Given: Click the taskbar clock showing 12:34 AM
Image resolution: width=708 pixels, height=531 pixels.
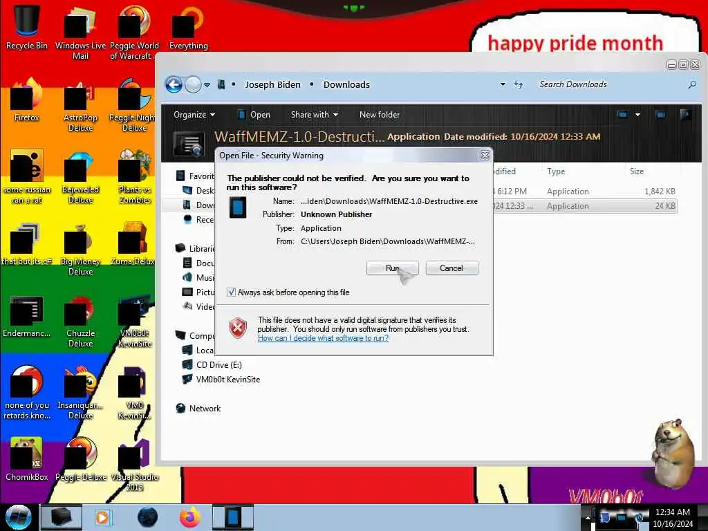Looking at the screenshot, I should click(x=673, y=518).
